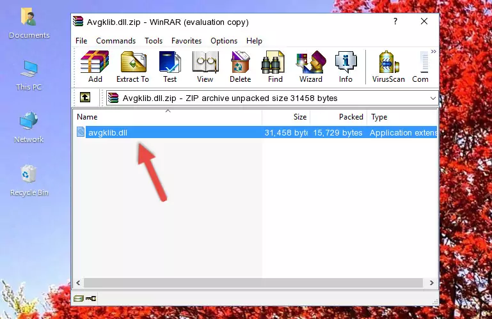Open Extract To from the toolbar
This screenshot has width=492, height=319.
click(132, 67)
